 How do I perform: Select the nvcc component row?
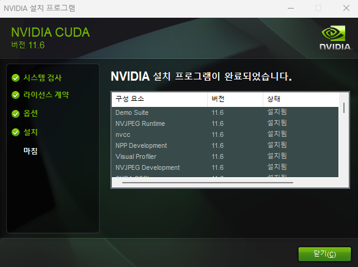coord(225,134)
